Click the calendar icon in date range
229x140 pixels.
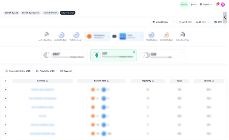point(180,22)
